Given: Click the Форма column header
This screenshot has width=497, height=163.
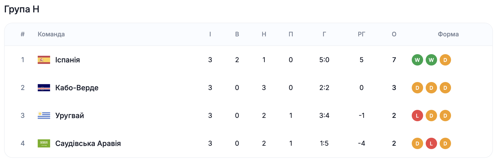Looking at the screenshot, I should click(x=448, y=34).
